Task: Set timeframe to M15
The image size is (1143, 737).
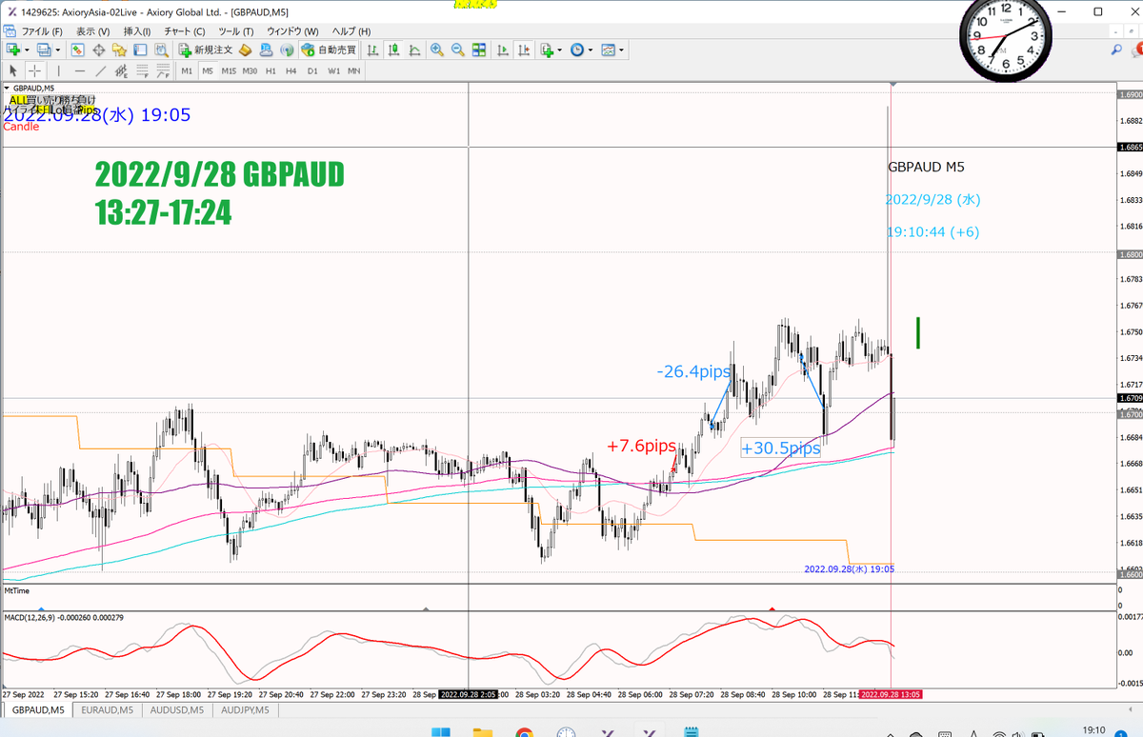Action: click(x=229, y=70)
